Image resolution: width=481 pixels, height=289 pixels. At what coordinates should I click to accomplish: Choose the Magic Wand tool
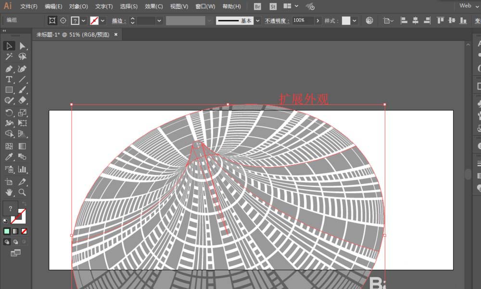(x=9, y=57)
